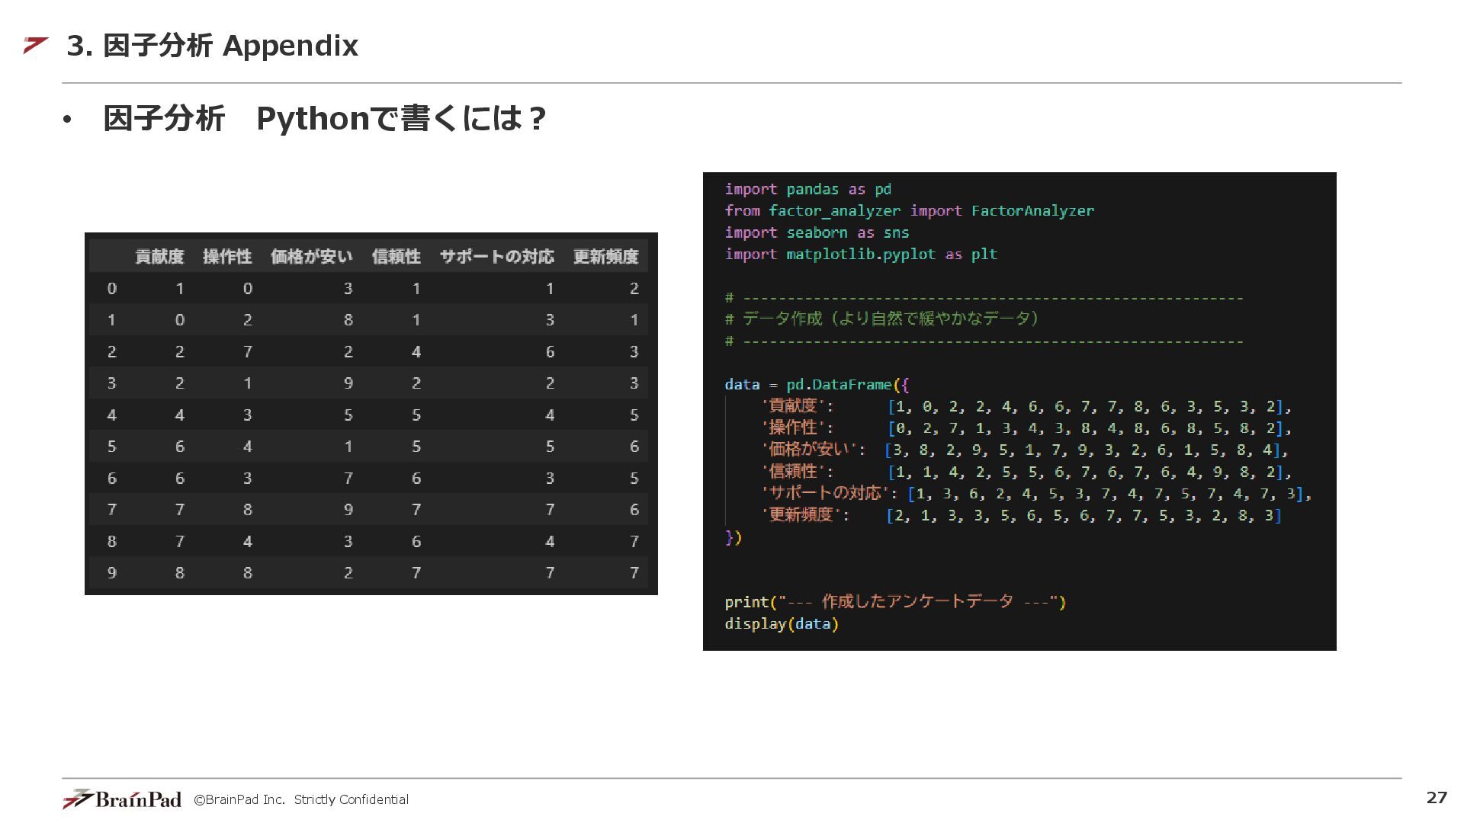
Task: Click the 'サポートの対応' column header
Action: 496,257
